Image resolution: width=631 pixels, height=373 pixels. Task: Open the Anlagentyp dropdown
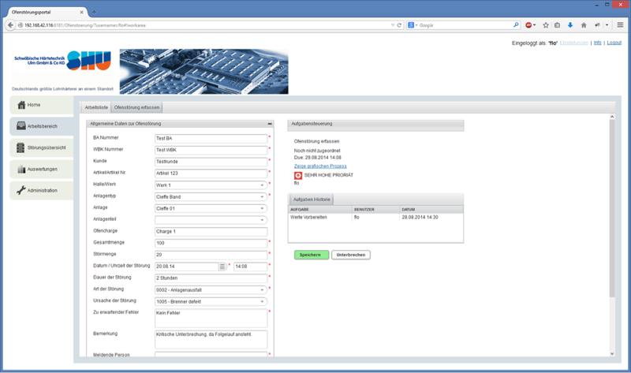click(261, 197)
